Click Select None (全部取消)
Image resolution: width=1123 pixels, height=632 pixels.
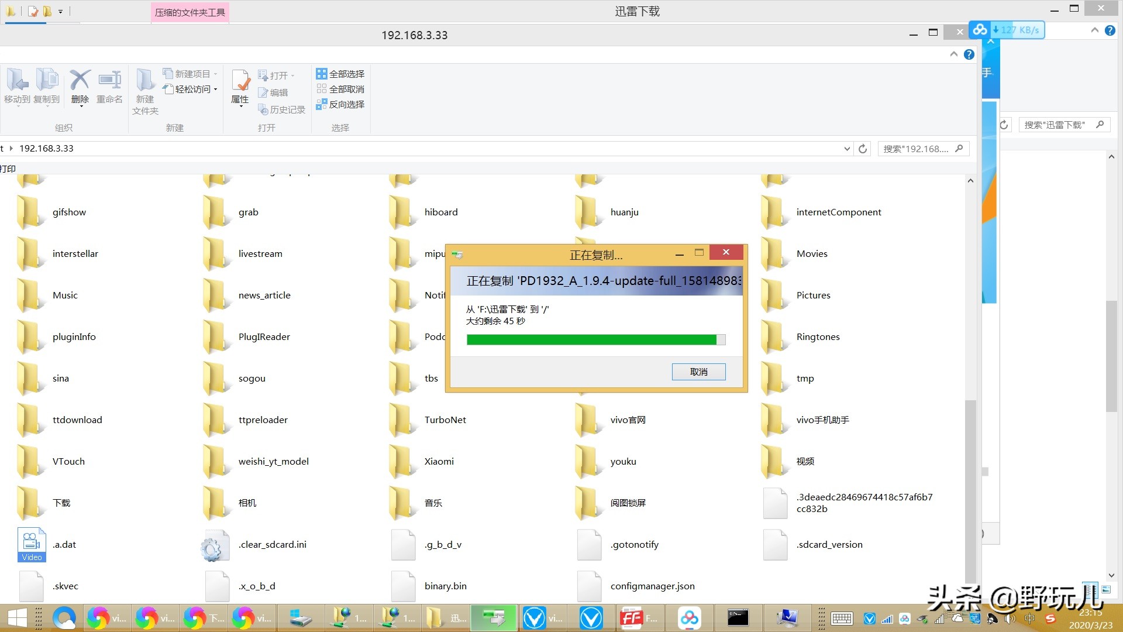point(340,89)
